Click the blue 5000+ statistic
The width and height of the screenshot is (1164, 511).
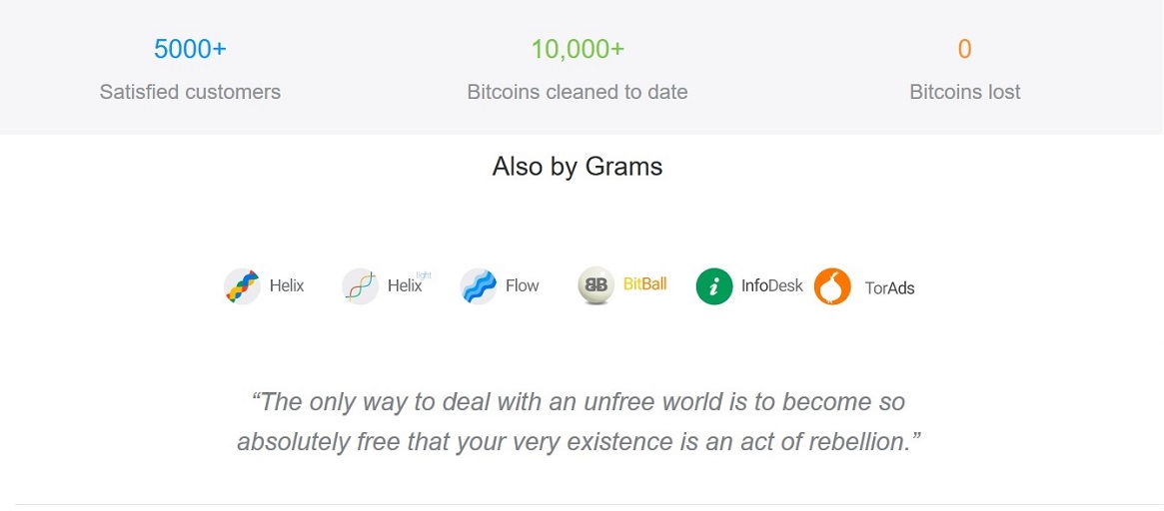tap(190, 49)
